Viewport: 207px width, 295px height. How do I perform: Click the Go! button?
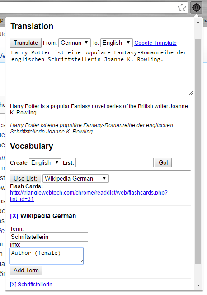click(x=163, y=162)
